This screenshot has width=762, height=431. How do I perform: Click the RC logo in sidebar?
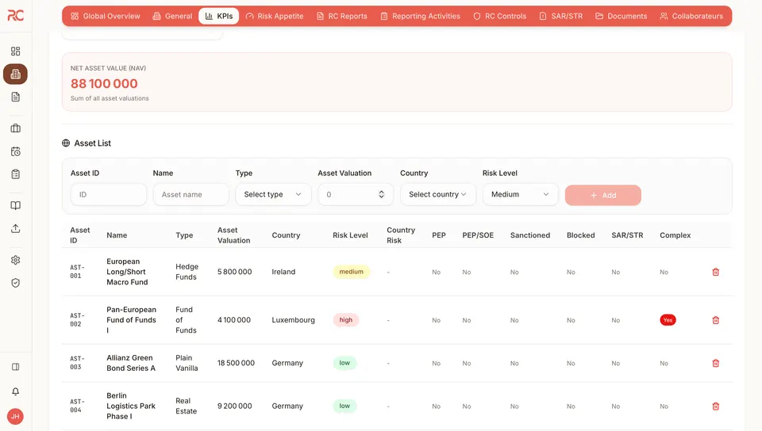pyautogui.click(x=16, y=16)
